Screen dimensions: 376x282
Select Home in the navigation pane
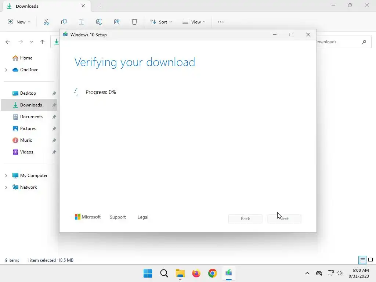(x=26, y=58)
